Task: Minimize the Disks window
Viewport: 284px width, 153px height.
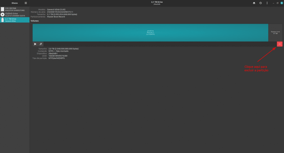Action: click(x=273, y=3)
